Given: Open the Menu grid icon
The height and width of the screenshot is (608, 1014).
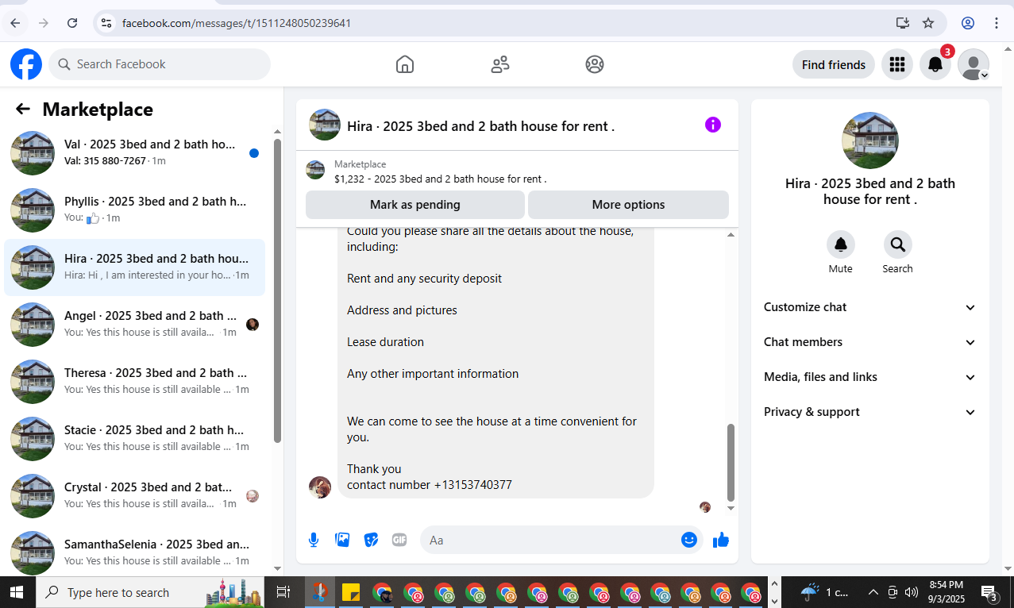Looking at the screenshot, I should pos(897,64).
